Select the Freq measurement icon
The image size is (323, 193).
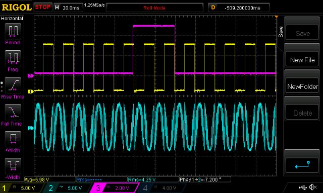(13, 58)
